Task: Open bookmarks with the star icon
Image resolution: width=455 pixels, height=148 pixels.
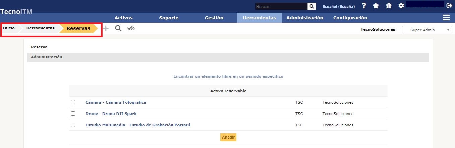Action: 376,6
